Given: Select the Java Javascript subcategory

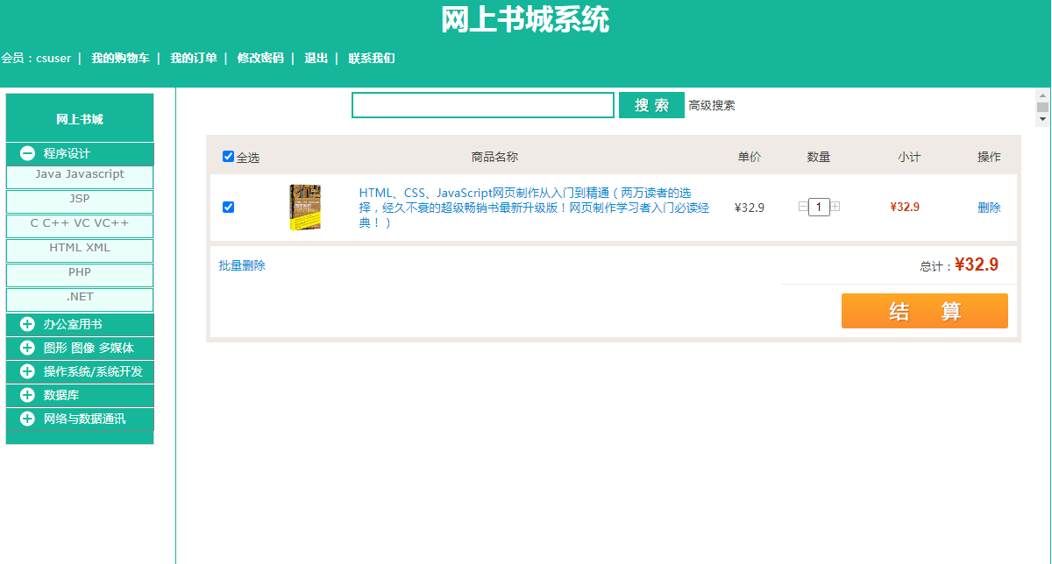Looking at the screenshot, I should click(x=80, y=175).
